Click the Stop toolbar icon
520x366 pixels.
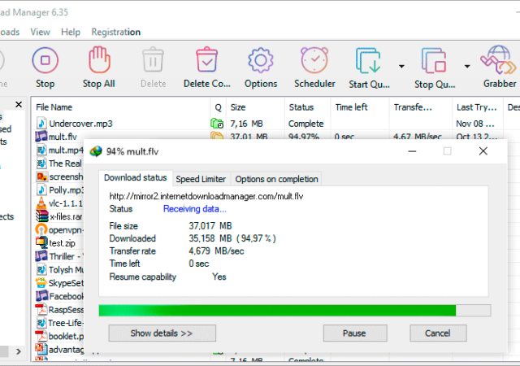click(x=45, y=60)
